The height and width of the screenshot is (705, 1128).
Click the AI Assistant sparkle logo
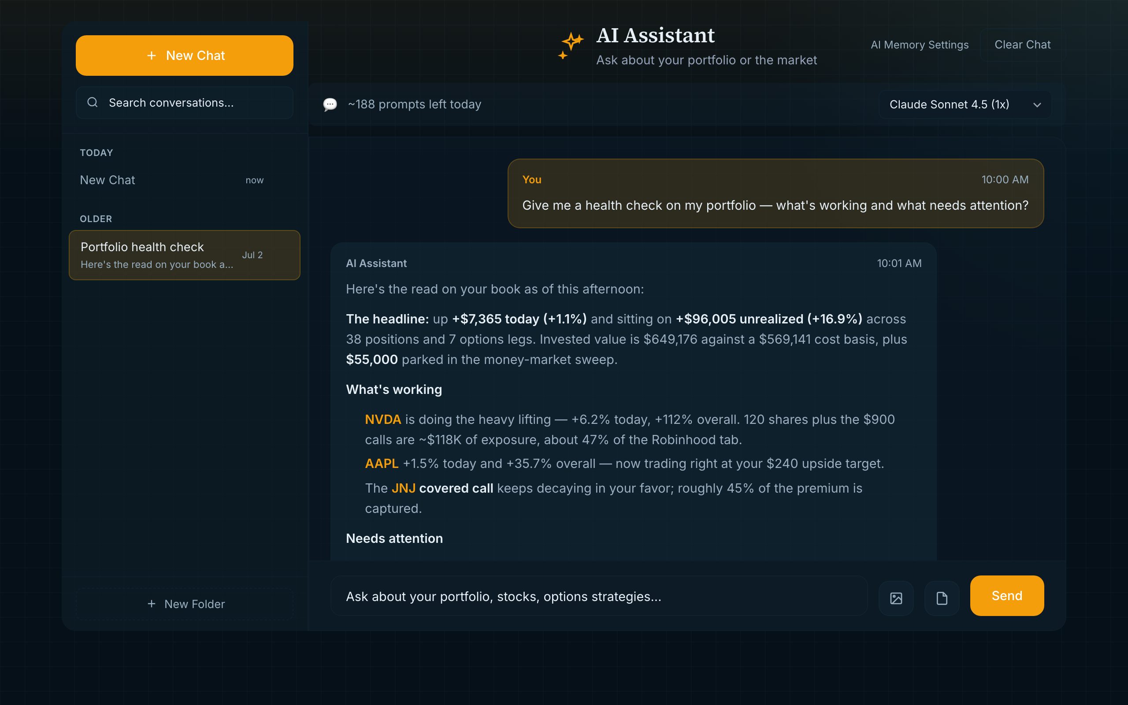571,46
